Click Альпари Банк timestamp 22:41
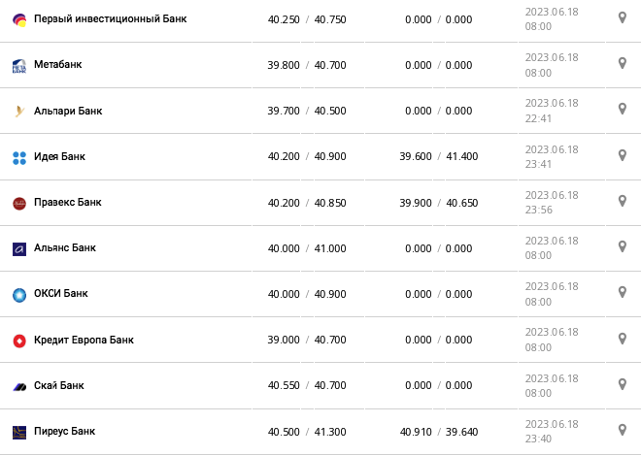The width and height of the screenshot is (641, 456). (552, 111)
